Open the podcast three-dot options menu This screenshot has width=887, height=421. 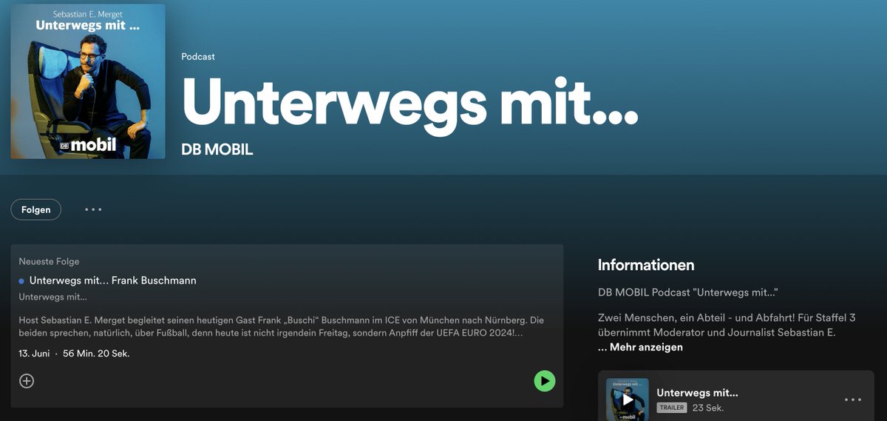click(93, 209)
